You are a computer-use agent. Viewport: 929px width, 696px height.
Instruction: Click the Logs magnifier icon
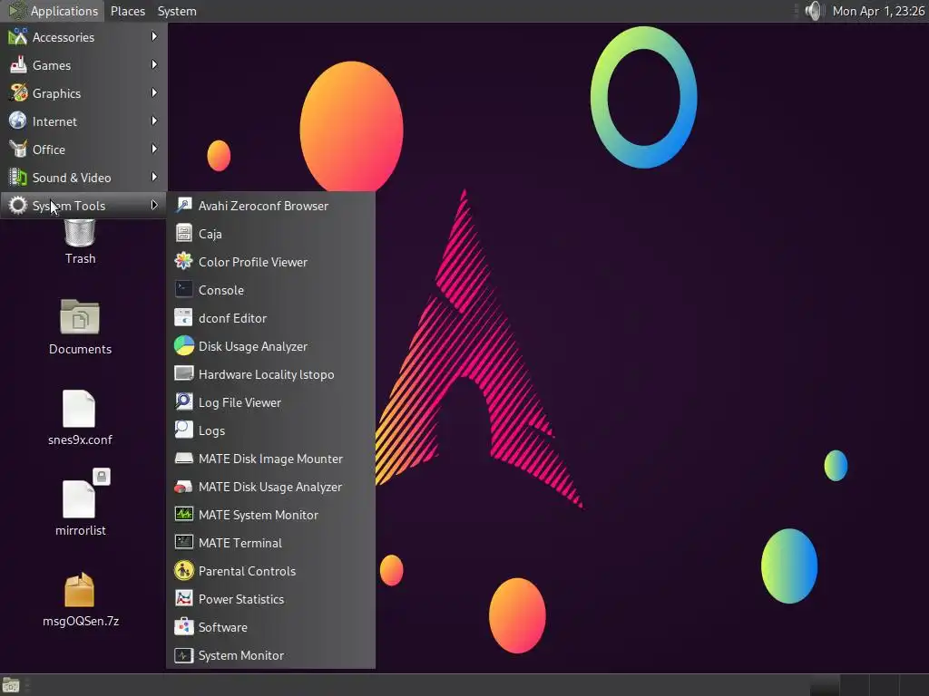point(183,430)
